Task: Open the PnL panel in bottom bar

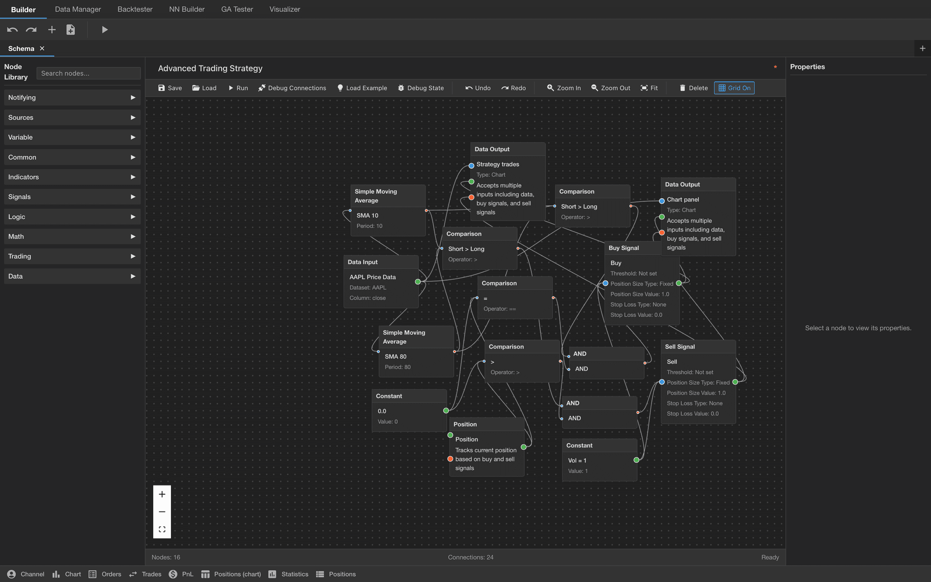Action: point(181,574)
